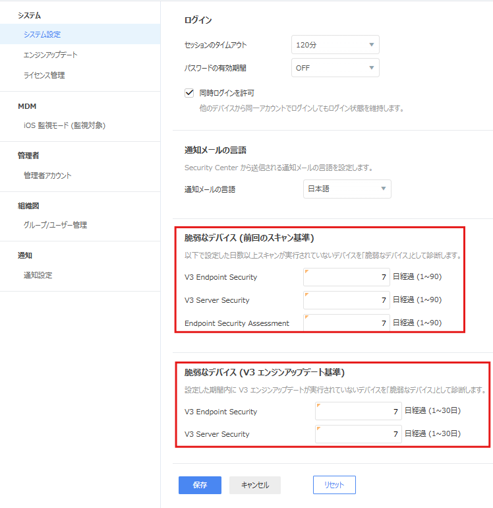Open グループ/ユーザー管理 page
Viewport: 493px width, 508px height.
[55, 225]
